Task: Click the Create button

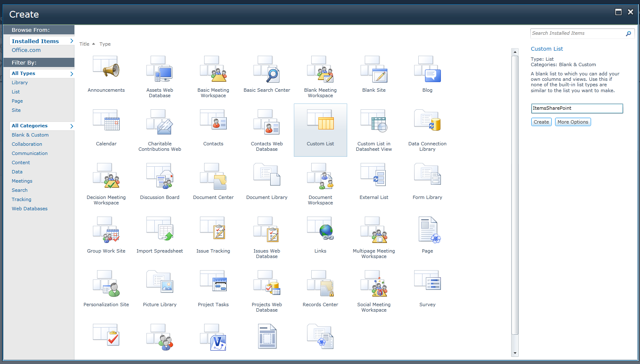Action: (x=541, y=122)
